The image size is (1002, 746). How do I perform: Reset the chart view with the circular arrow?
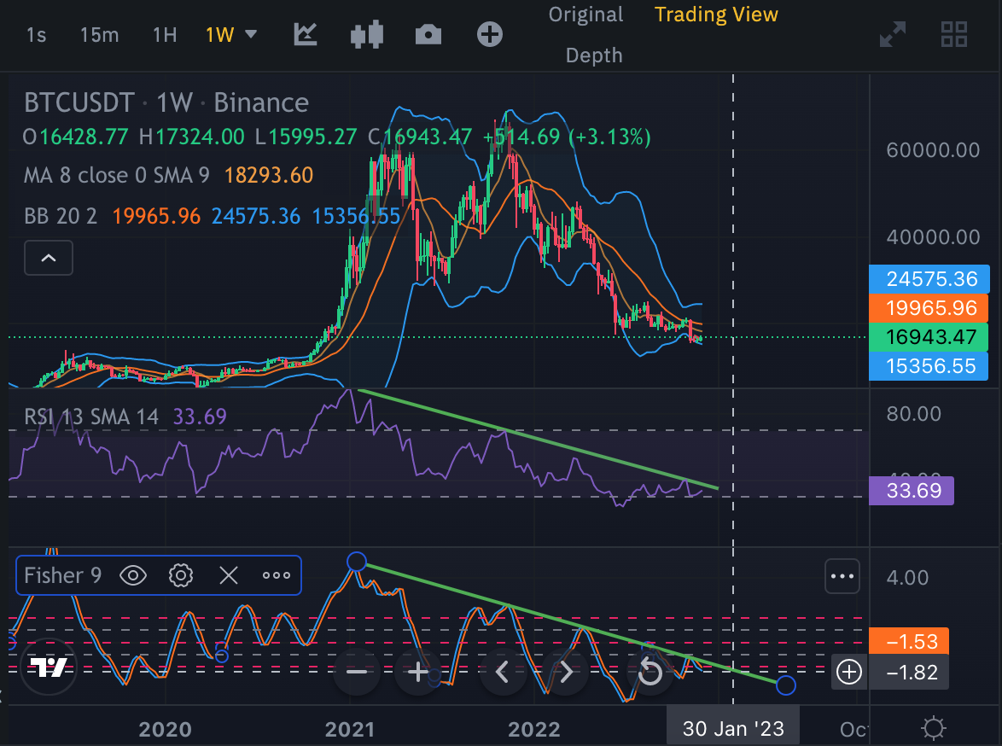tap(650, 672)
